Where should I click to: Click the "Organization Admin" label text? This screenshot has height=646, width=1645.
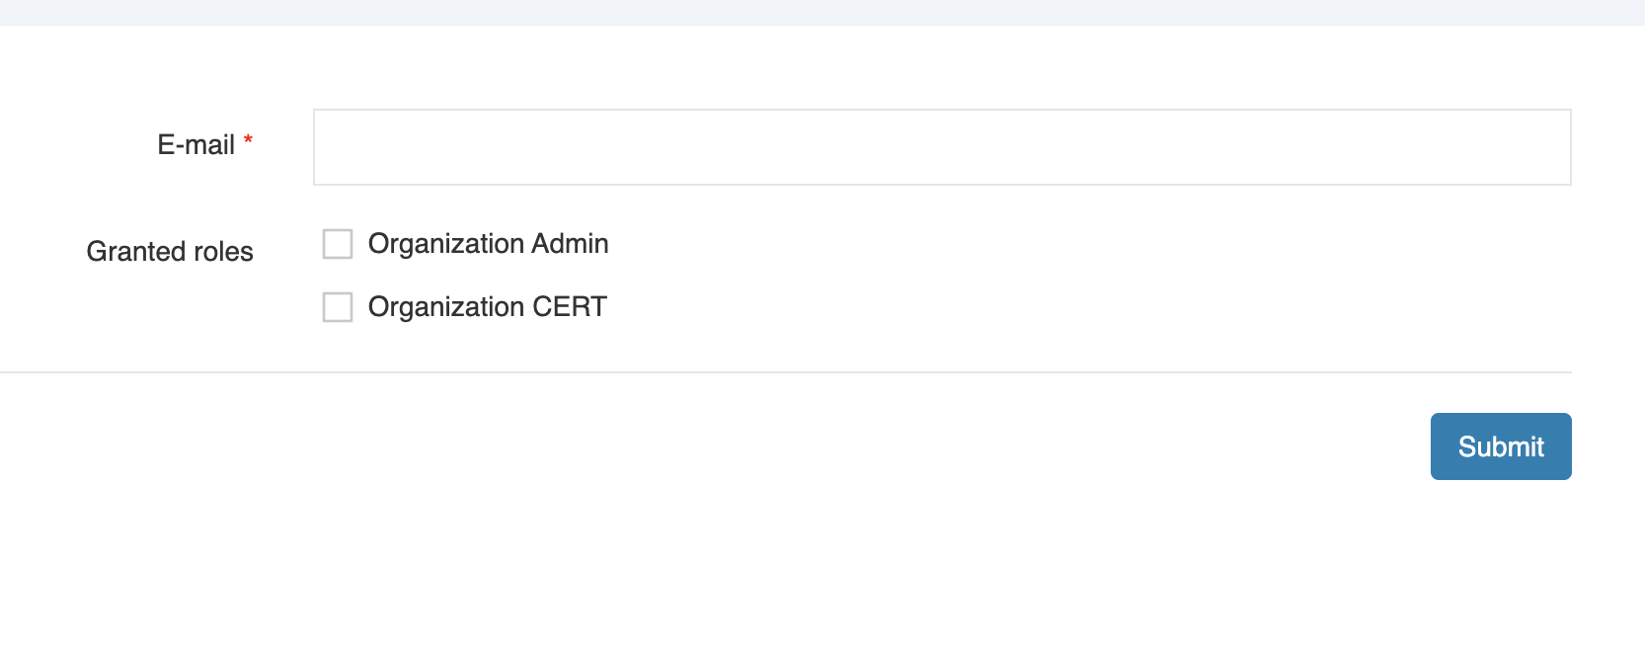pyautogui.click(x=488, y=244)
